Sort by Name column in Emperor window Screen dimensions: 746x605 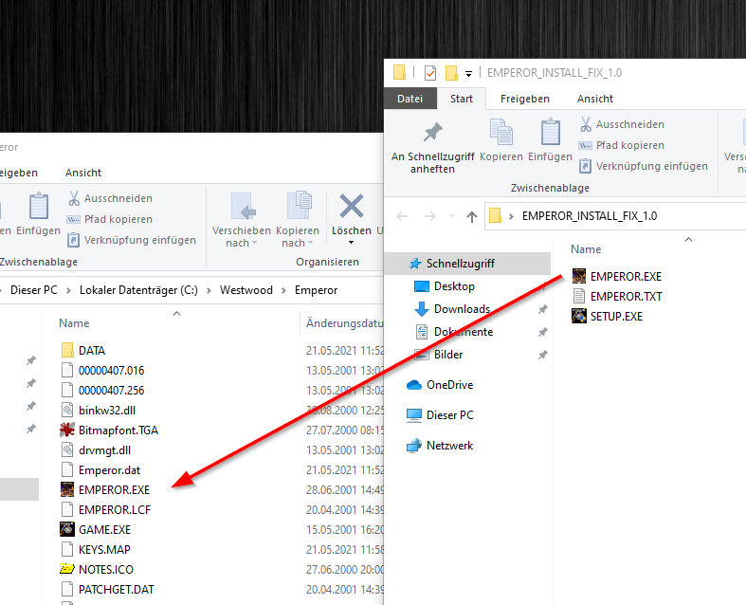[x=74, y=323]
